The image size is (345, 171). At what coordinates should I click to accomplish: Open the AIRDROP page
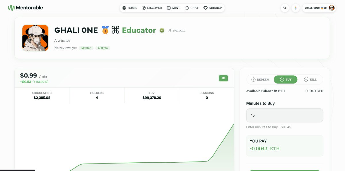click(213, 8)
